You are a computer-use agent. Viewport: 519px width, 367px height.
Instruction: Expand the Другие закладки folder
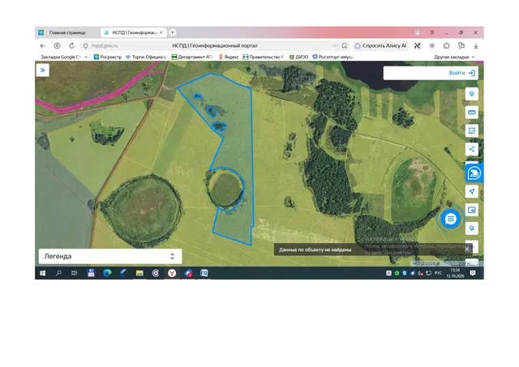pos(454,58)
